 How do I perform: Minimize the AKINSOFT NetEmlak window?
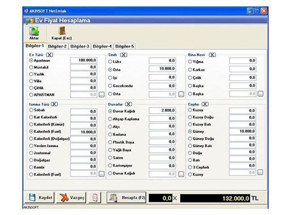pos(250,11)
